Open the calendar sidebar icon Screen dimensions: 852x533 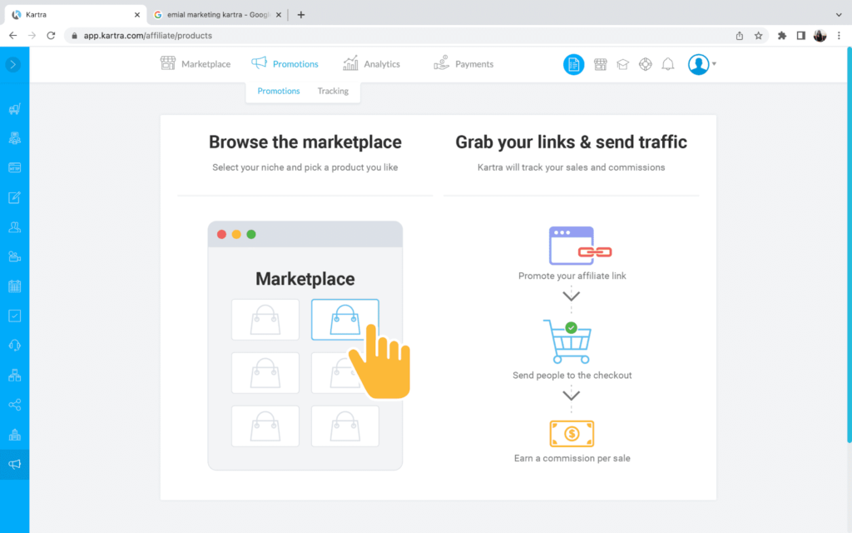point(15,286)
